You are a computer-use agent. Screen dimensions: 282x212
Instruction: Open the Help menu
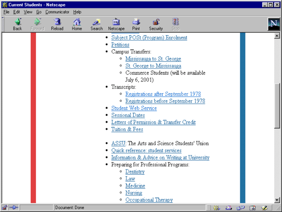pyautogui.click(x=77, y=12)
